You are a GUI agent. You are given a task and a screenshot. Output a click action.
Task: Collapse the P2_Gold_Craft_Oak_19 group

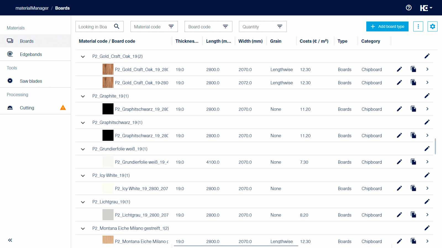tap(83, 56)
